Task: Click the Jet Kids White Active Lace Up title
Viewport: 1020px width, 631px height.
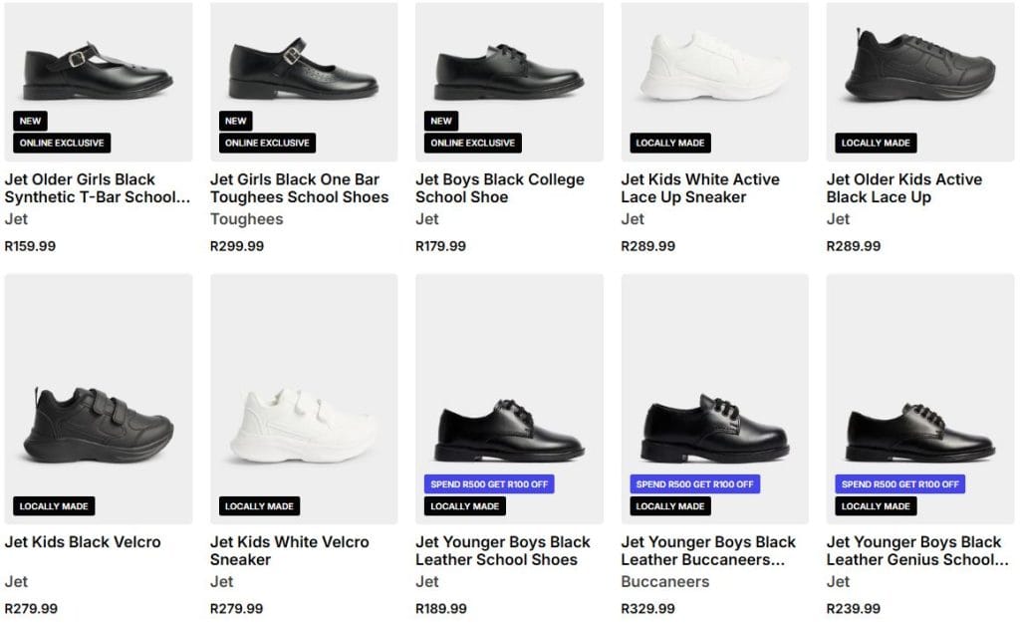Action: 699,188
